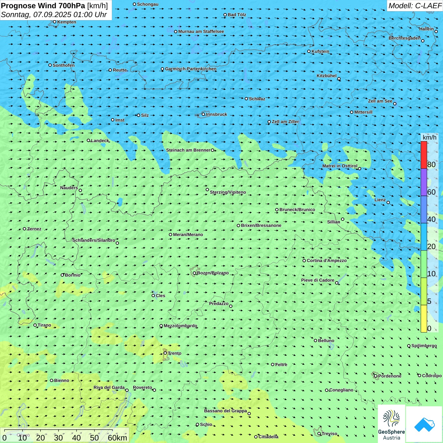Click the 'Garmisch-Partenkirchen' label

point(191,69)
